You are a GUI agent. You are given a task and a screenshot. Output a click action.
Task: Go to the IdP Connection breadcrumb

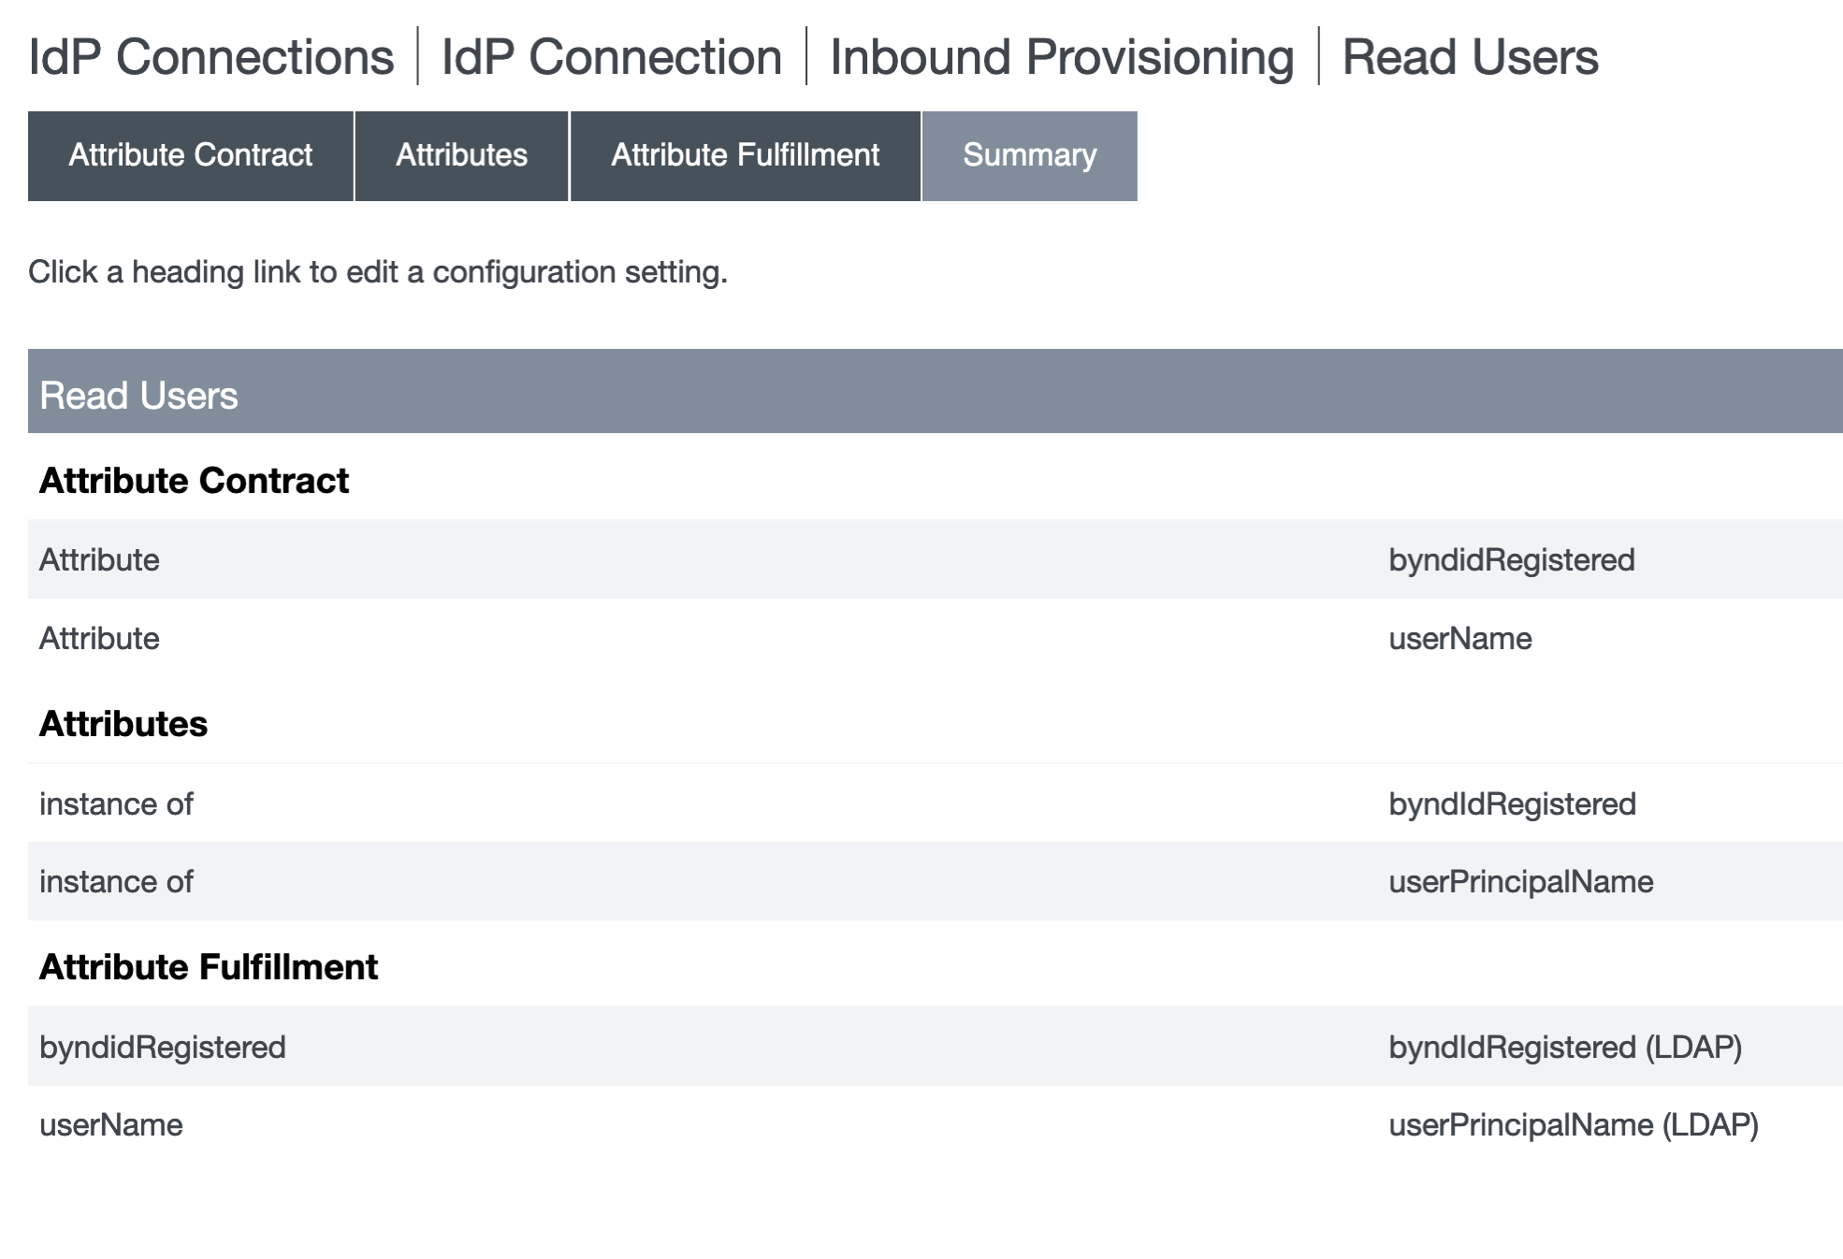tap(611, 57)
